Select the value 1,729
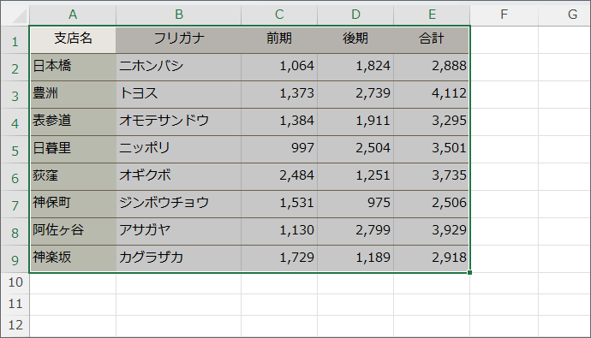 279,259
